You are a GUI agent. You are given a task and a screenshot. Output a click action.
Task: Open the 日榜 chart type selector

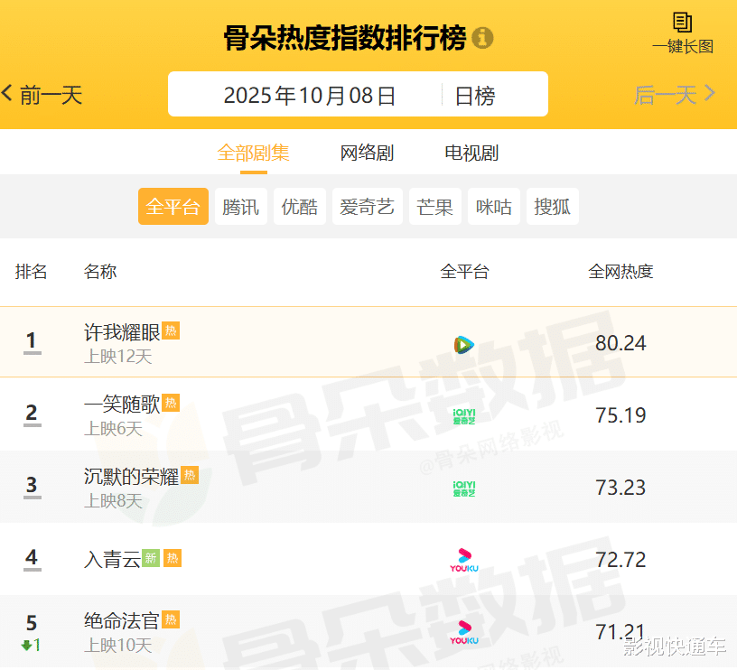coord(475,96)
